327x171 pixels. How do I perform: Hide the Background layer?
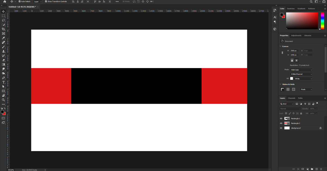point(281,128)
